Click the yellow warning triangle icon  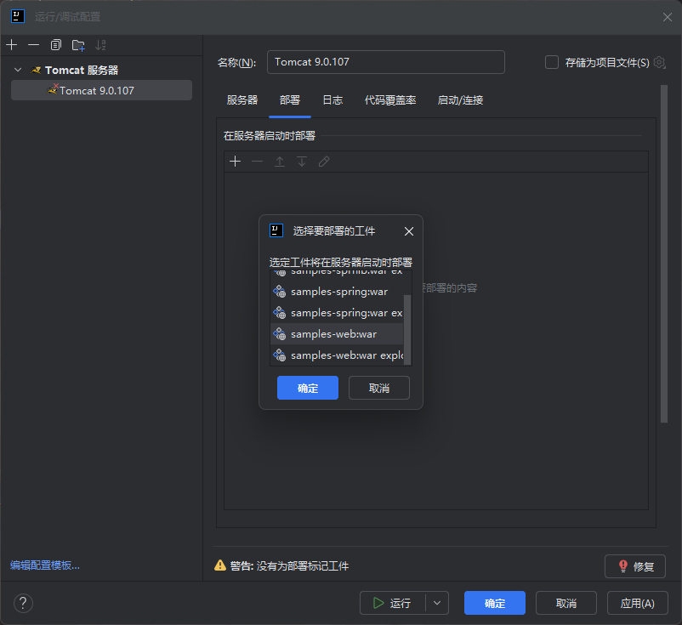220,565
